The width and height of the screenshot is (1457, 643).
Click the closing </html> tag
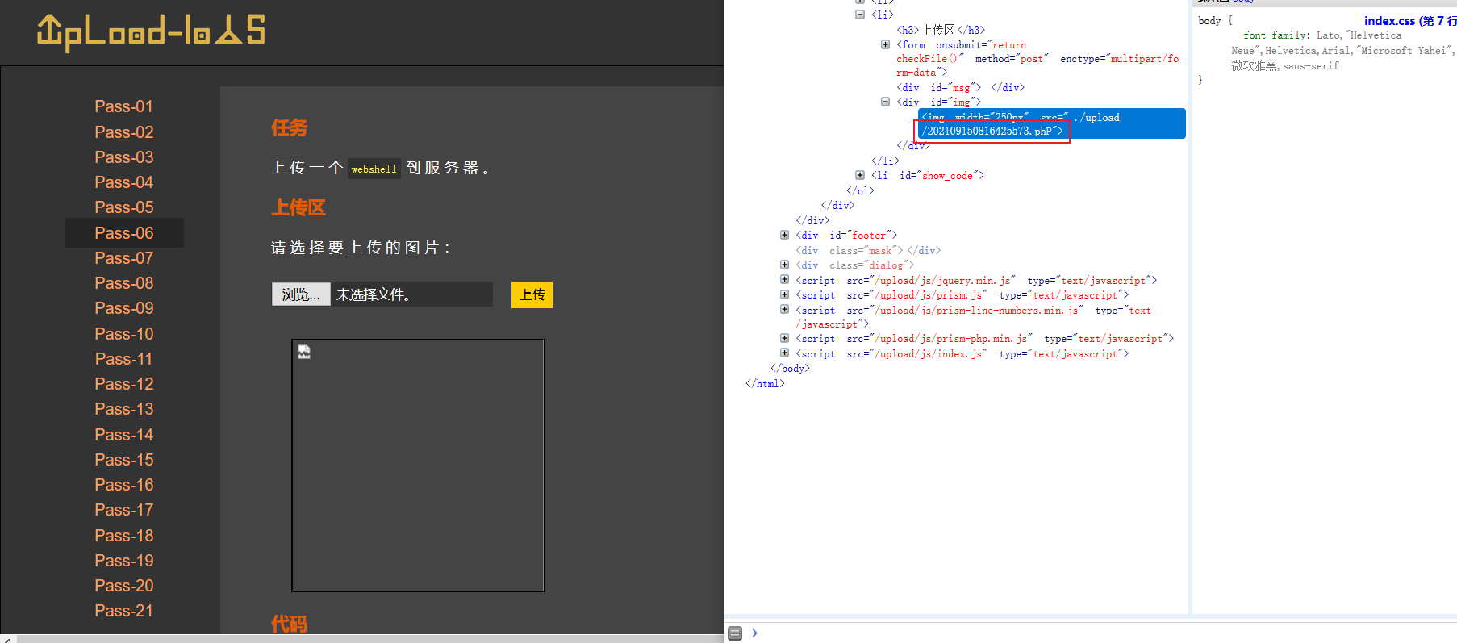click(765, 383)
